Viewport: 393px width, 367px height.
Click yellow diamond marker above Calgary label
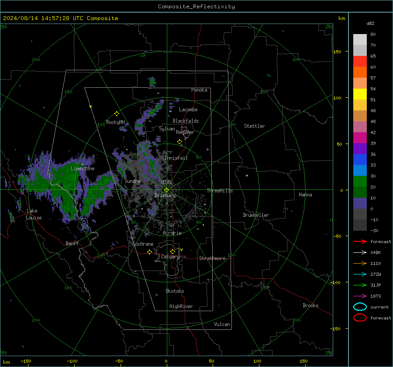172,251
